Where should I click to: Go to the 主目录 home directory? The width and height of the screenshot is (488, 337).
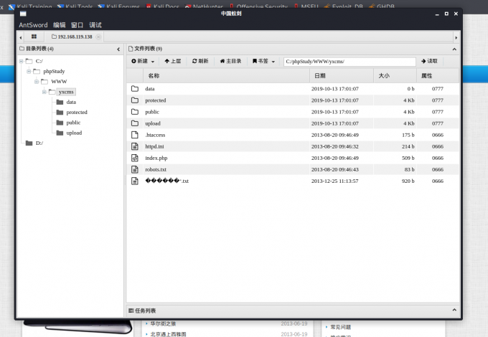[230, 61]
